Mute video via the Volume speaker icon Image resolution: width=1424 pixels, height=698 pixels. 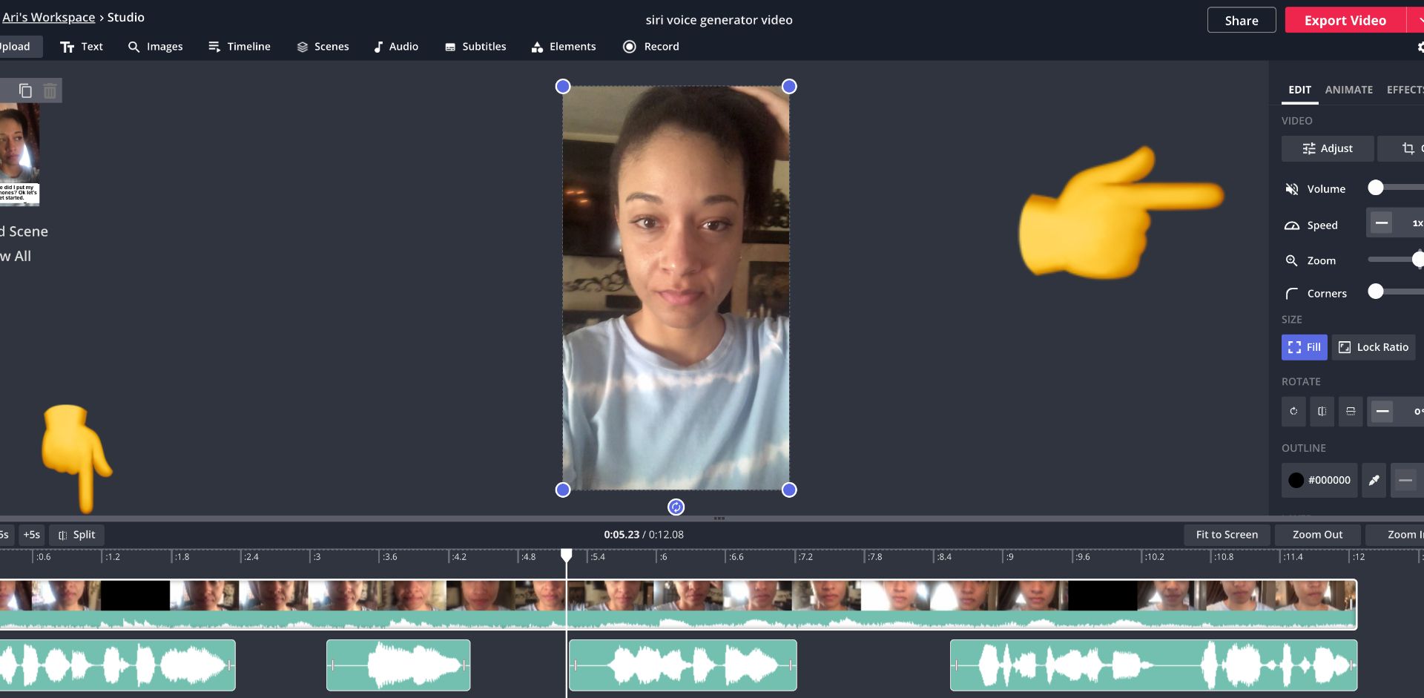coord(1292,189)
